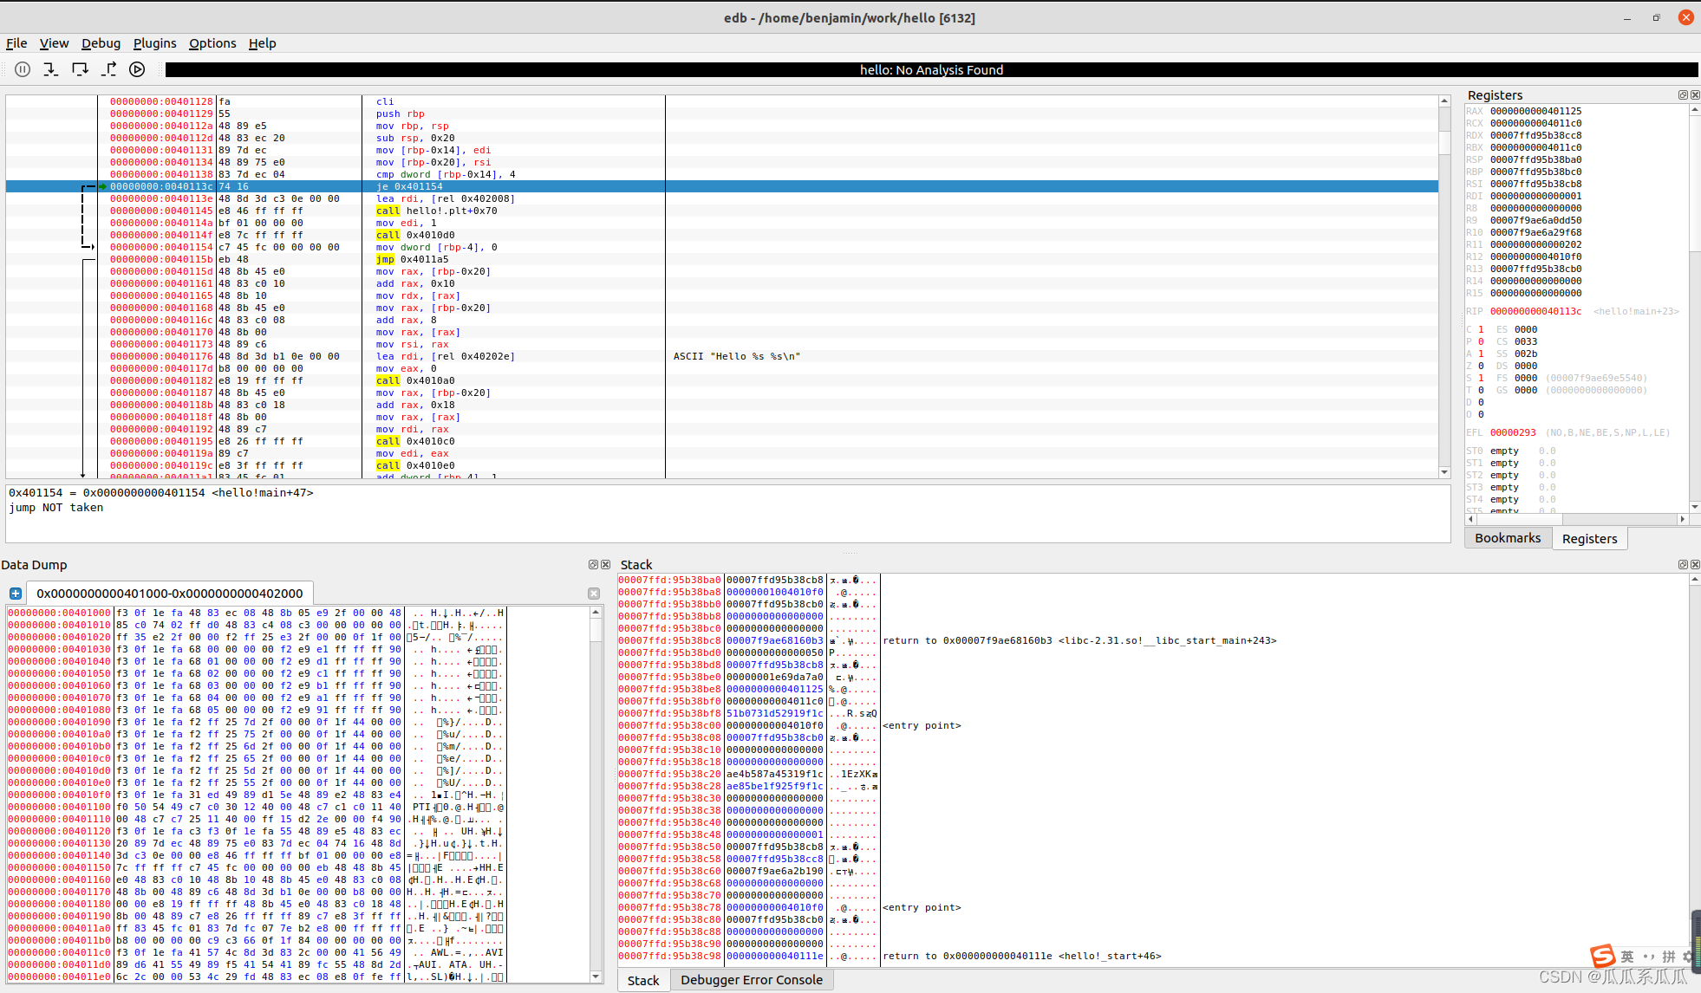Click the Data Dump scrollbar down arrow
1701x993 pixels.
596,977
